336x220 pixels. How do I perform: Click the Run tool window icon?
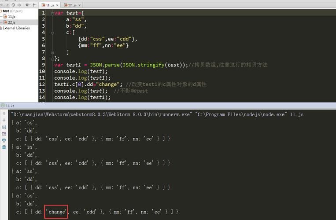tap(3, 105)
